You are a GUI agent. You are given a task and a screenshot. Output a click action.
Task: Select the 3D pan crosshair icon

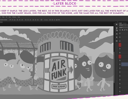57,20
